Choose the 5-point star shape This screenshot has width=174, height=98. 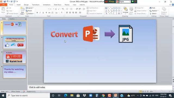tap(119, 13)
